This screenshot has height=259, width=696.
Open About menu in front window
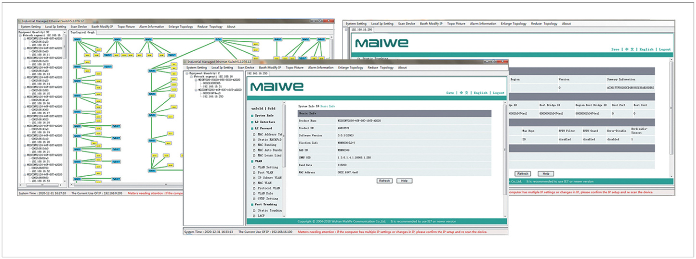point(402,68)
